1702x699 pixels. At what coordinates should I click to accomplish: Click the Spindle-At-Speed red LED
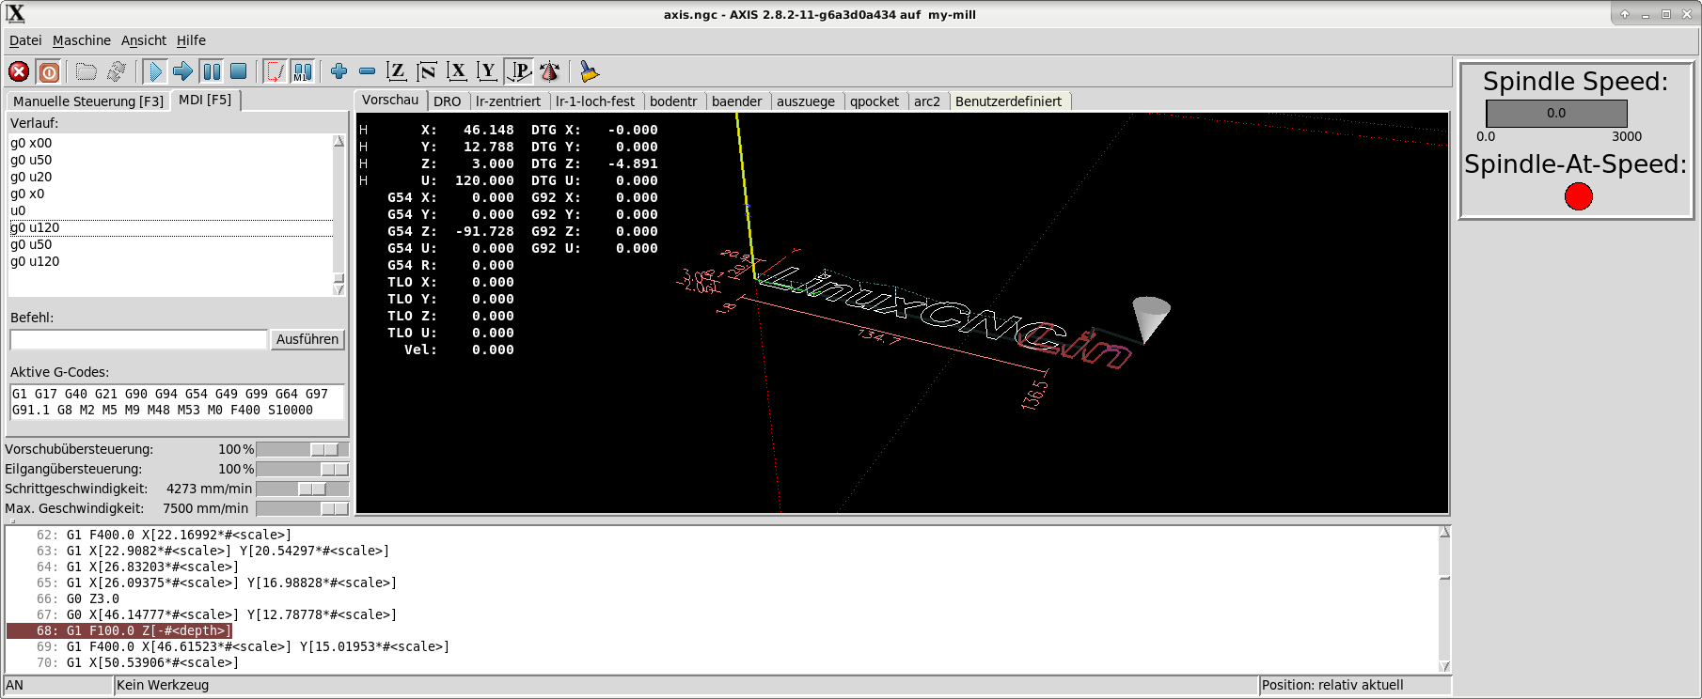pyautogui.click(x=1579, y=196)
